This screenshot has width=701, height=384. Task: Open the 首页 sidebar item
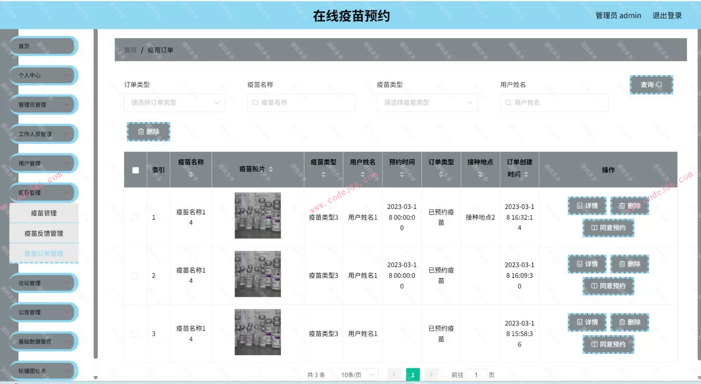click(44, 46)
